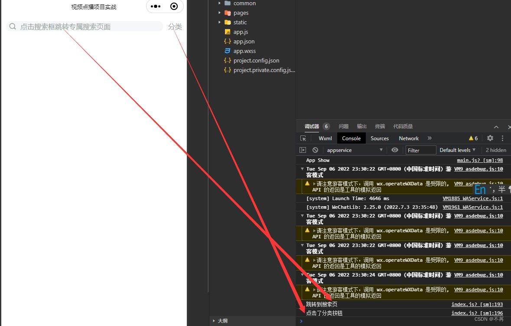The image size is (511, 326).
Task: Click the 分类 button in the simulator
Action: [175, 27]
